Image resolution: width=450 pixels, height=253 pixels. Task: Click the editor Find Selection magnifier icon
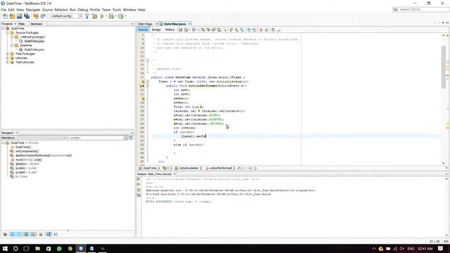(203, 30)
